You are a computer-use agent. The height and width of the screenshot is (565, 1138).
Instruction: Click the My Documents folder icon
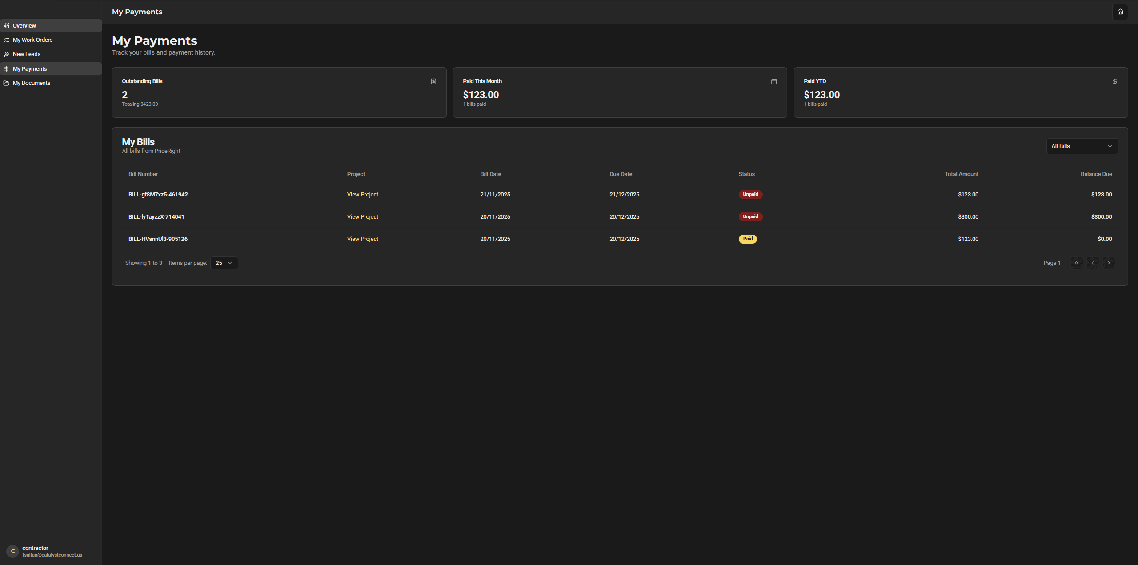(x=6, y=83)
